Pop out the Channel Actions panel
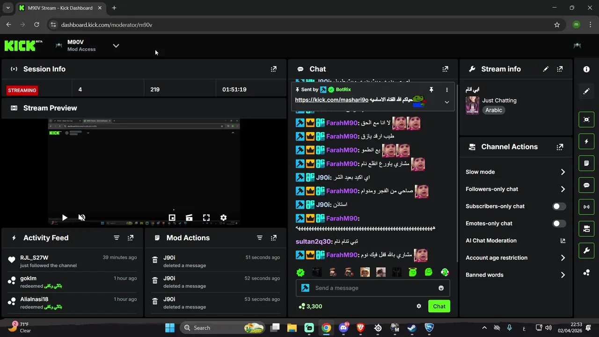Viewport: 599px width, 337px height. click(560, 147)
